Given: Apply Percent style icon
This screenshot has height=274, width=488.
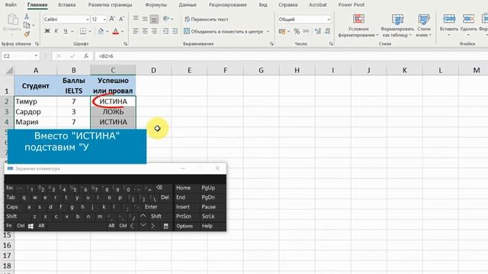Looking at the screenshot, I should 297,31.
